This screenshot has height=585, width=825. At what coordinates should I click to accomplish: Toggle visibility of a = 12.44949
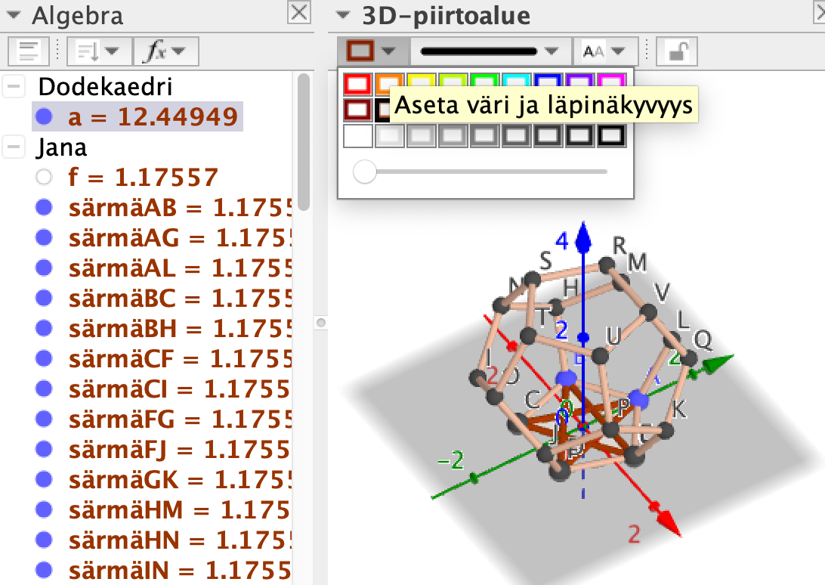point(44,116)
